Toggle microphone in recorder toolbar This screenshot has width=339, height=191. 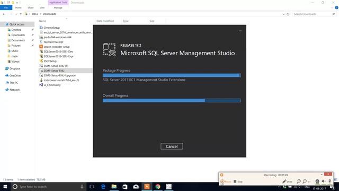[x=329, y=181]
